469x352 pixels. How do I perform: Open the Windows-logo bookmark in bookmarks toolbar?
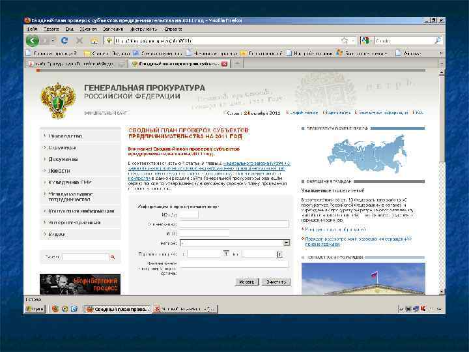pos(362,53)
